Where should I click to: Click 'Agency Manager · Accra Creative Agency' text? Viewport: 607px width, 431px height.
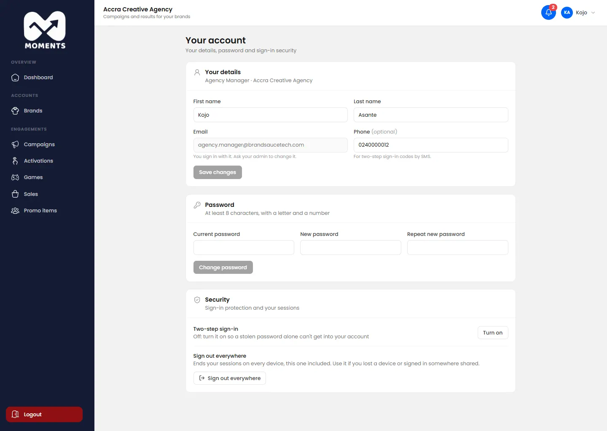259,80
